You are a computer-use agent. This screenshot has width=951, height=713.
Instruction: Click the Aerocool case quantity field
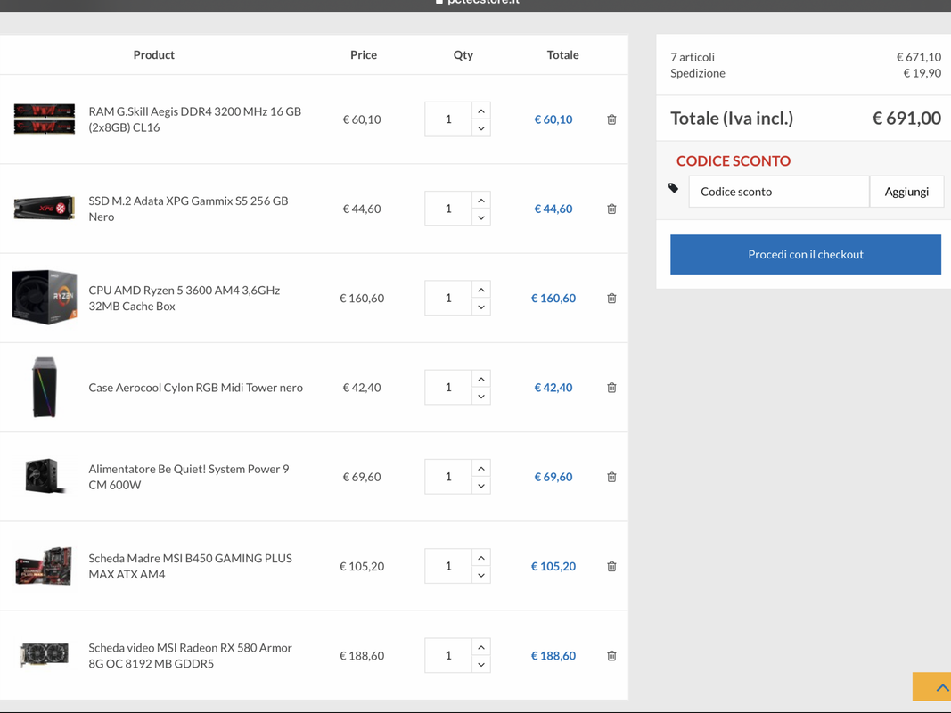448,388
